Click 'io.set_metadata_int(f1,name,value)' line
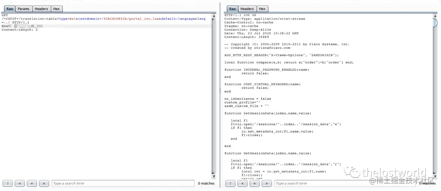441x191 pixels. tap(277, 132)
